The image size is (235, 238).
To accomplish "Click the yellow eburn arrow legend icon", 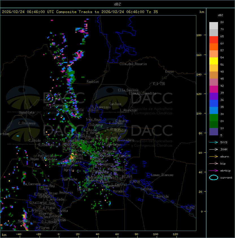I will (214, 156).
